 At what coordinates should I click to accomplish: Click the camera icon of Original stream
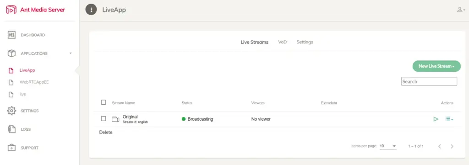(115, 119)
